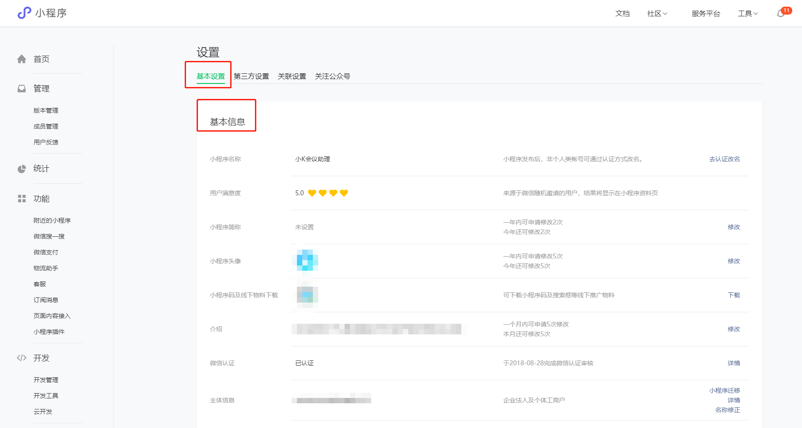Click the 小程序 logo icon
This screenshot has height=428, width=802.
click(24, 13)
